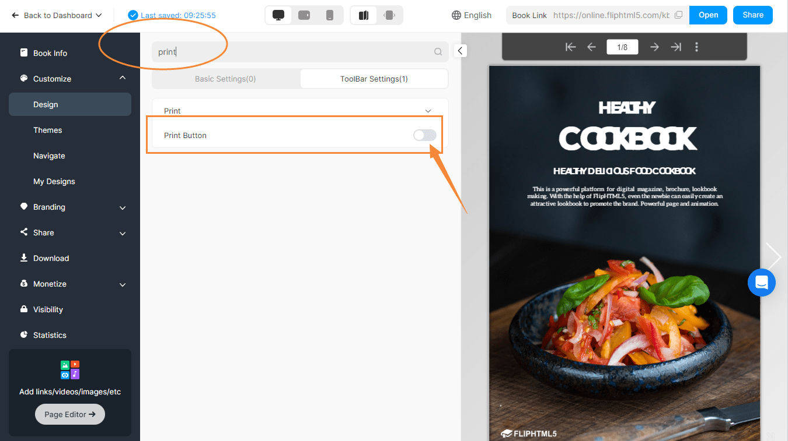Collapse the settings panel with left chevron
This screenshot has height=441, width=788.
pos(461,51)
